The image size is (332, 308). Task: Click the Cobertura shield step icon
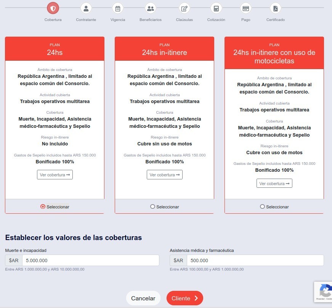[x=53, y=8]
